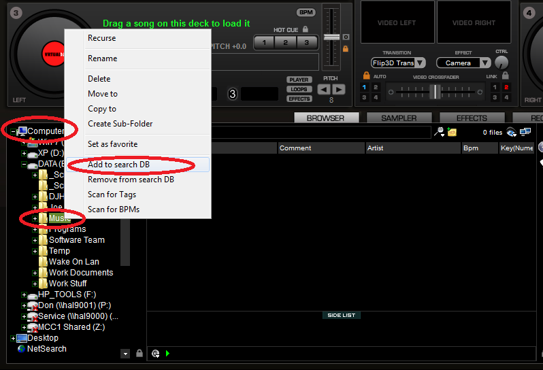Click the VIDEO RIGHT preview

click(x=474, y=22)
